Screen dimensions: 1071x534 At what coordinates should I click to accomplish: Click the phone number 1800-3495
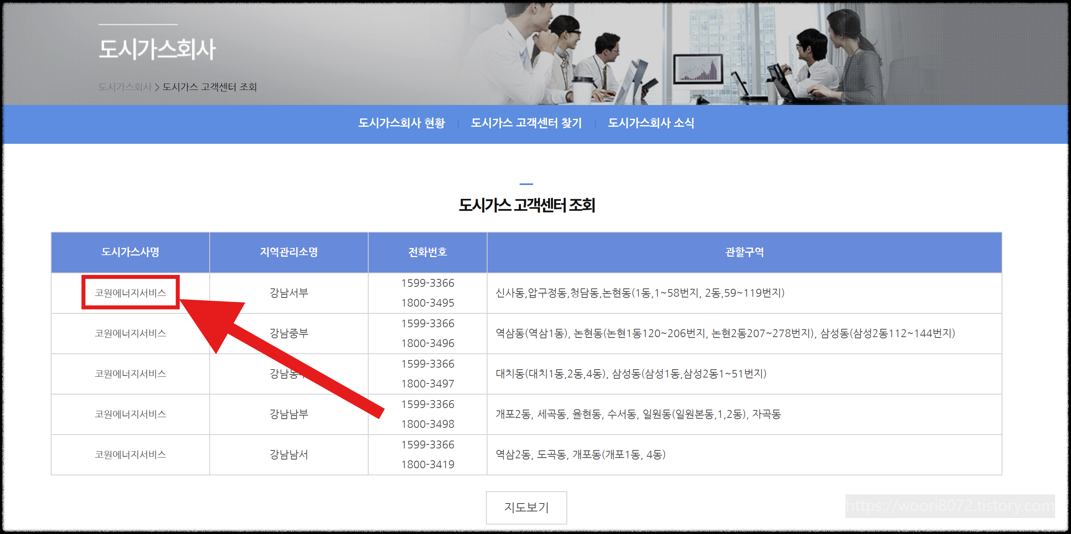[427, 303]
